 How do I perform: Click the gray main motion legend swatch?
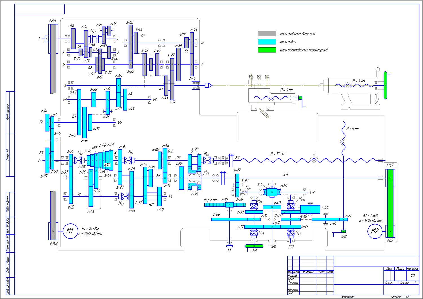pyautogui.click(x=267, y=34)
